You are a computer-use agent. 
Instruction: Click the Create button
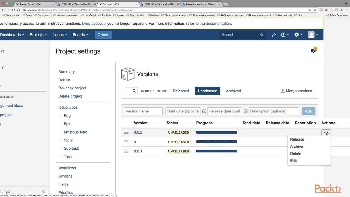coord(104,35)
